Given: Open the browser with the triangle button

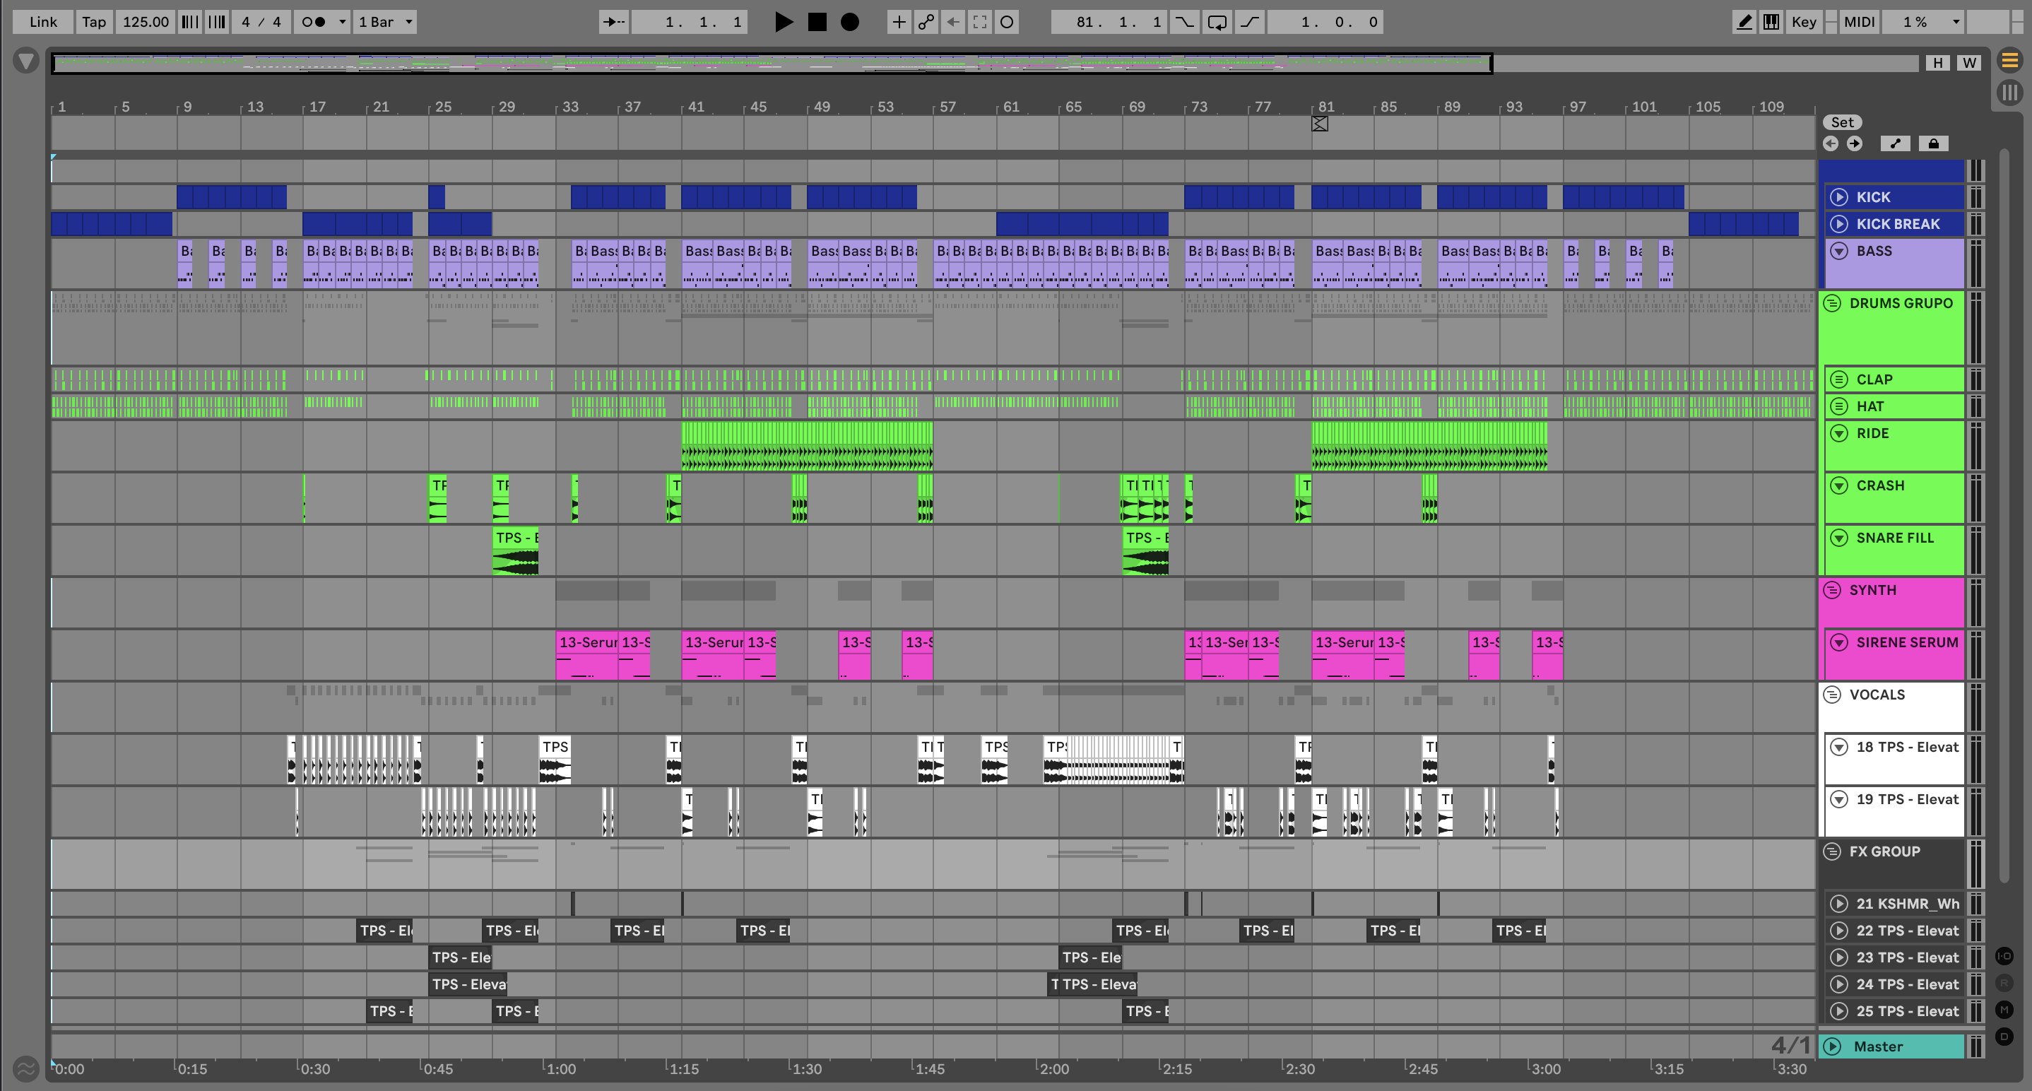Looking at the screenshot, I should (x=26, y=61).
